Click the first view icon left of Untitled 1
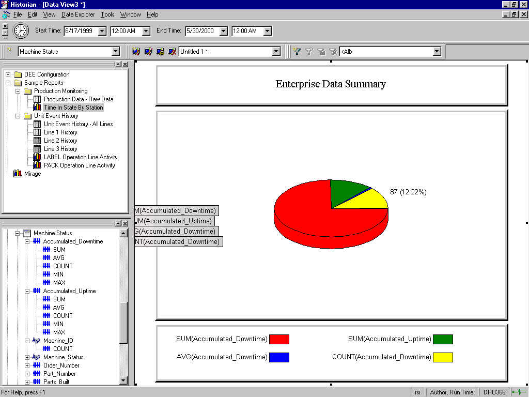Viewport: 529px width, 397px height. (136, 52)
